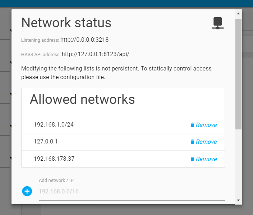
Task: Click the HASS API address URL
Action: pyautogui.click(x=95, y=54)
